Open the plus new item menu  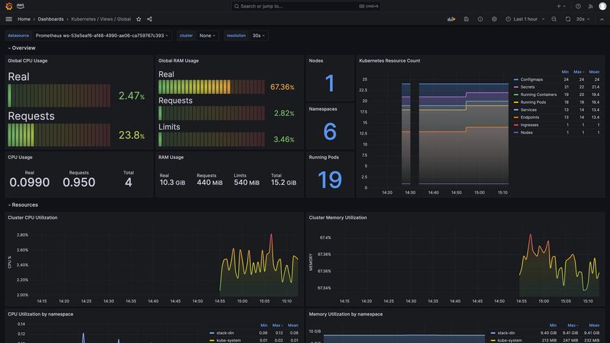[561, 6]
